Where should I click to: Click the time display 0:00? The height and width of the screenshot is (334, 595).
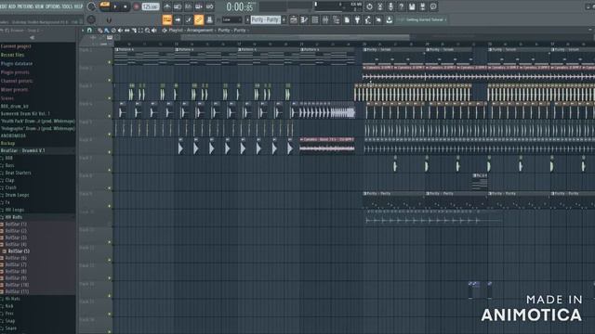(240, 6)
